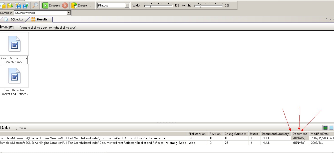Select the Results tab
Image resolution: width=334 pixels, height=153 pixels.
tap(40, 19)
